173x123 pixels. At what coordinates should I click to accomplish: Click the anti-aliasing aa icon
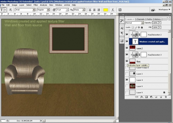(x=72, y=10)
